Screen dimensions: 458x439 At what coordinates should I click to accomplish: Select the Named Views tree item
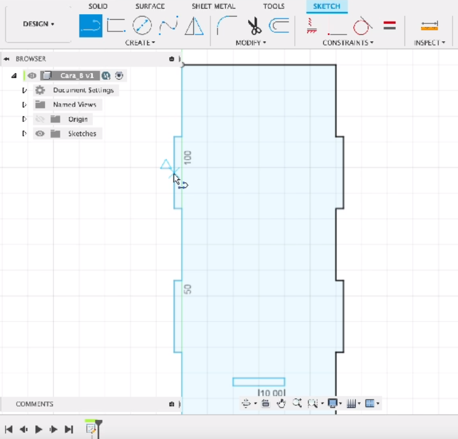click(74, 105)
